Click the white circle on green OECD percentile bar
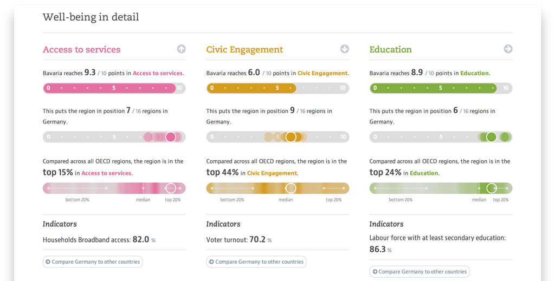 [492, 188]
